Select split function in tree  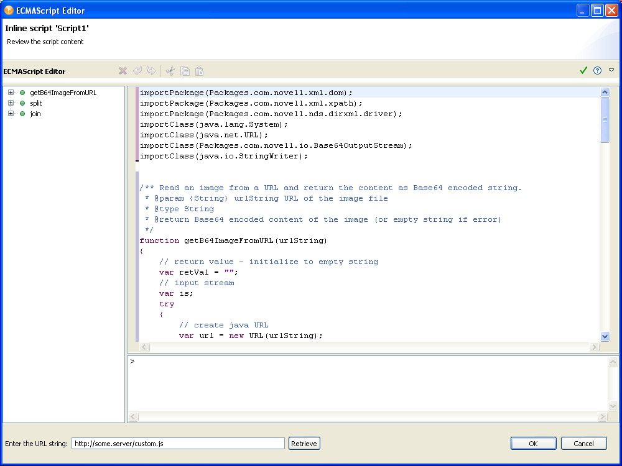(35, 103)
